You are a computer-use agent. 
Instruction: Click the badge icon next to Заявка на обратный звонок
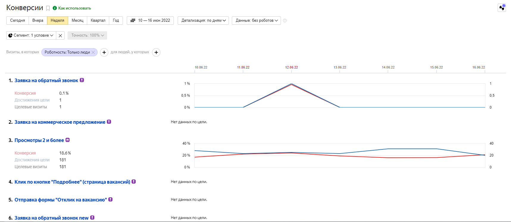tap(82, 80)
